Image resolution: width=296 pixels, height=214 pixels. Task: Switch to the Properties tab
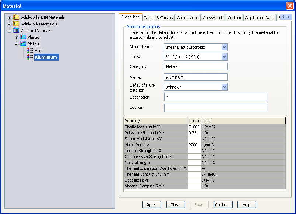tap(130, 17)
